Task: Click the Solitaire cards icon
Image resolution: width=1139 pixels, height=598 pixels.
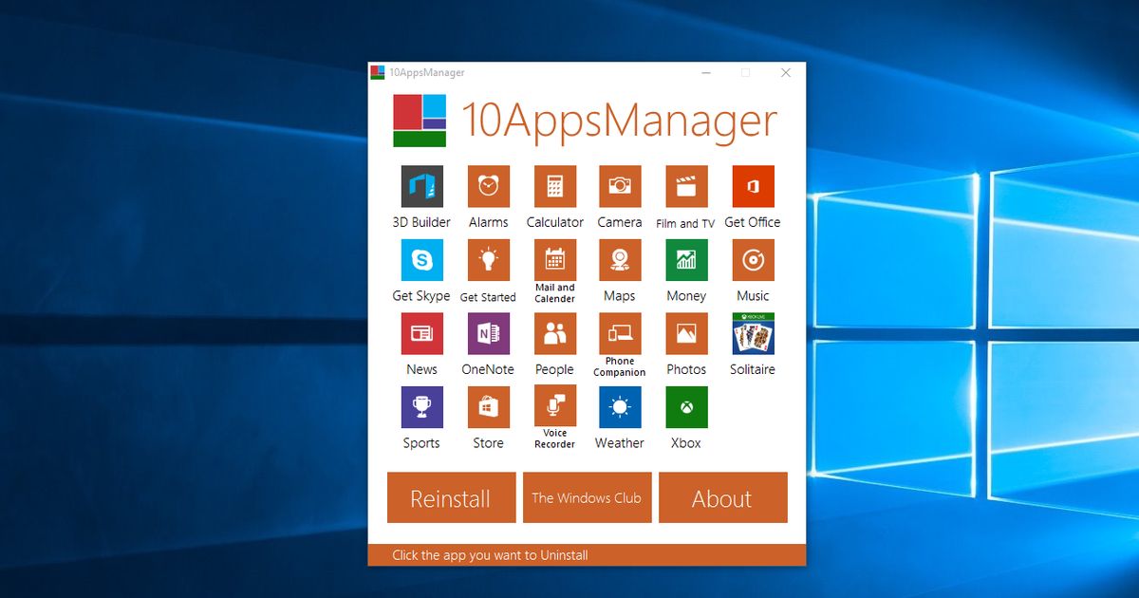Action: 753,333
